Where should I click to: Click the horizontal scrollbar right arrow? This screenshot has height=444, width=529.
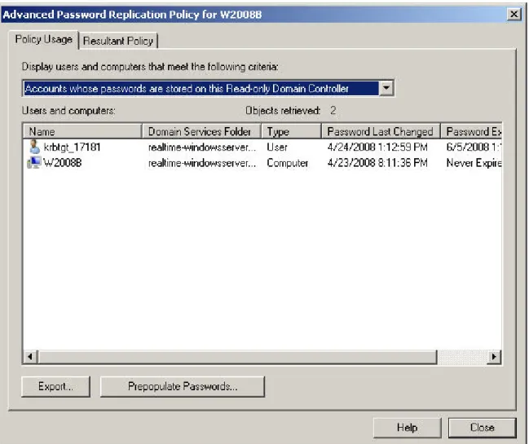pyautogui.click(x=494, y=357)
